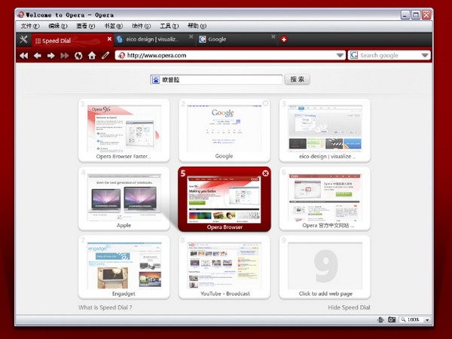Open the home page icon
This screenshot has height=339, width=452.
coord(92,55)
